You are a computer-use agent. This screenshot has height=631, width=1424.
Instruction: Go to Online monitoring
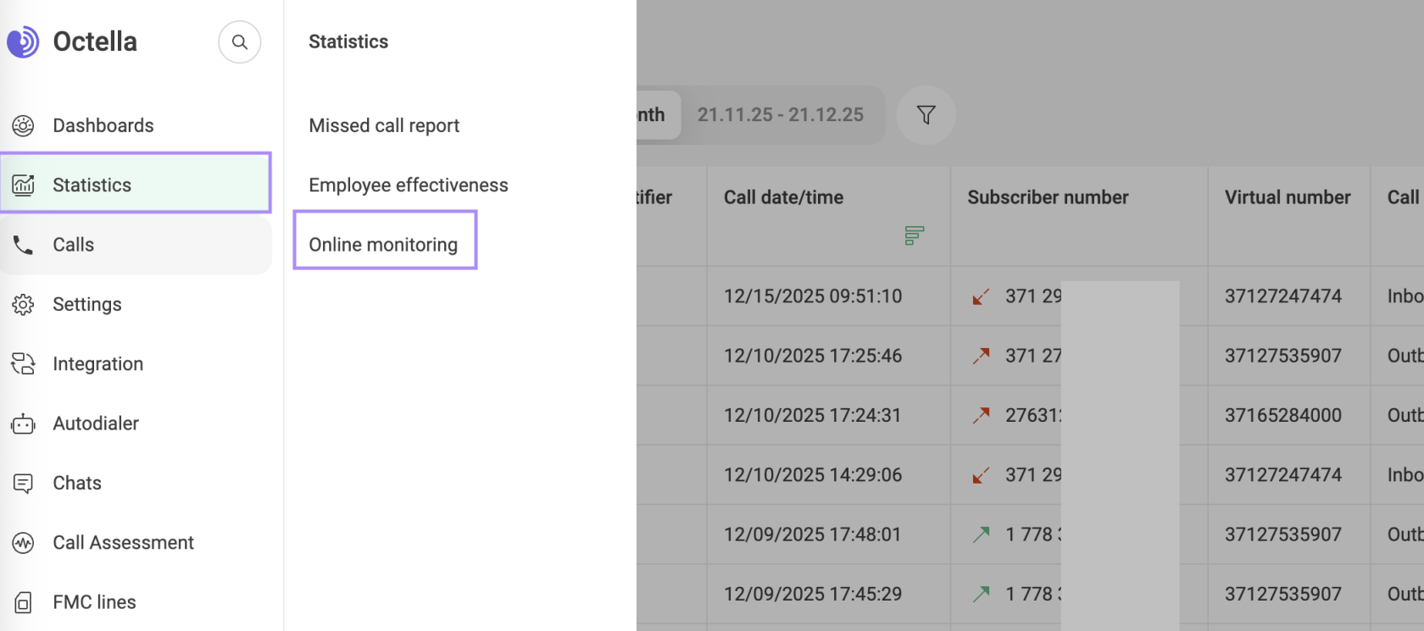pos(383,245)
